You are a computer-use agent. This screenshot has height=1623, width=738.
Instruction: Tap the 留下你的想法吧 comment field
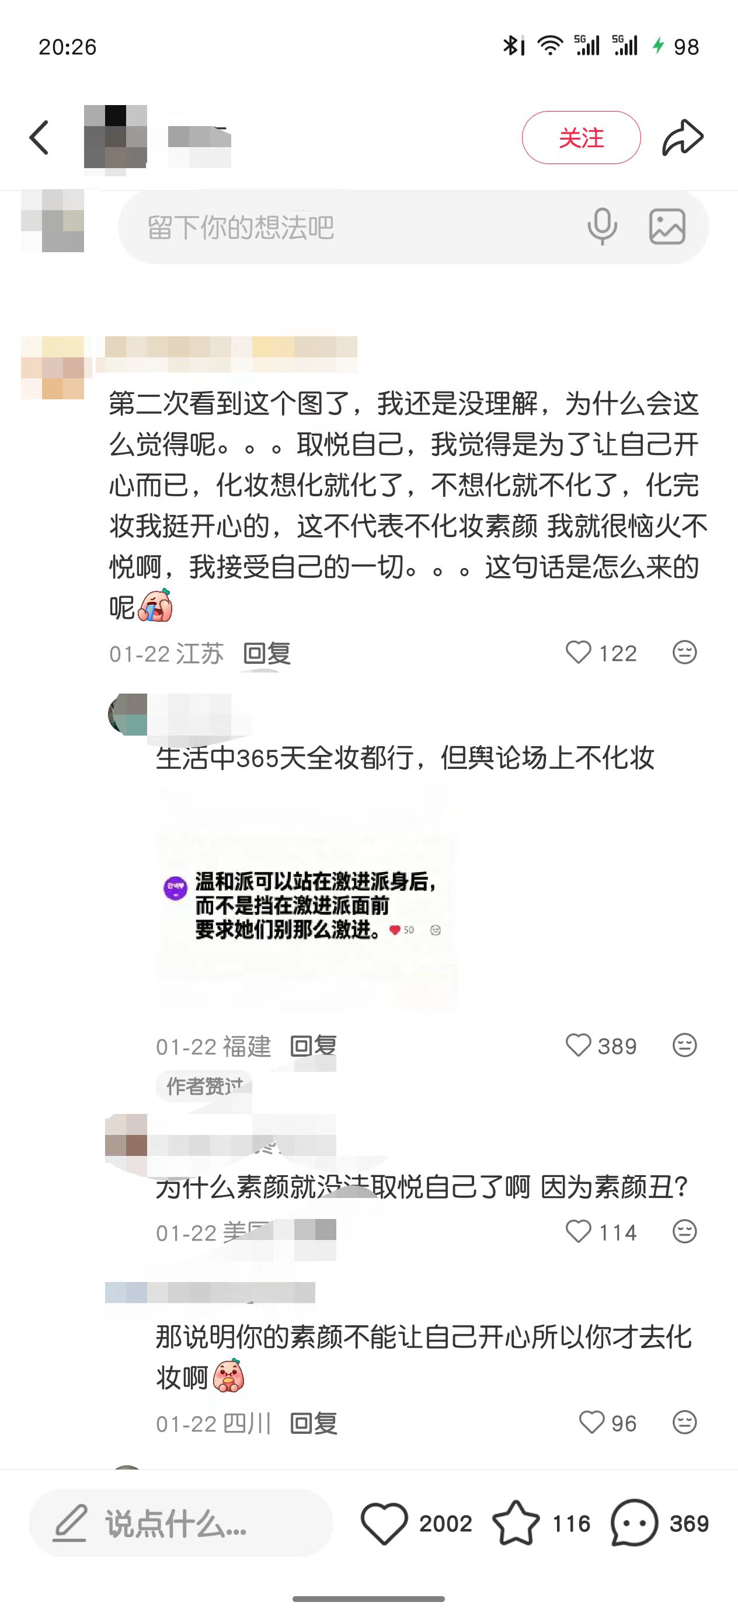point(413,227)
